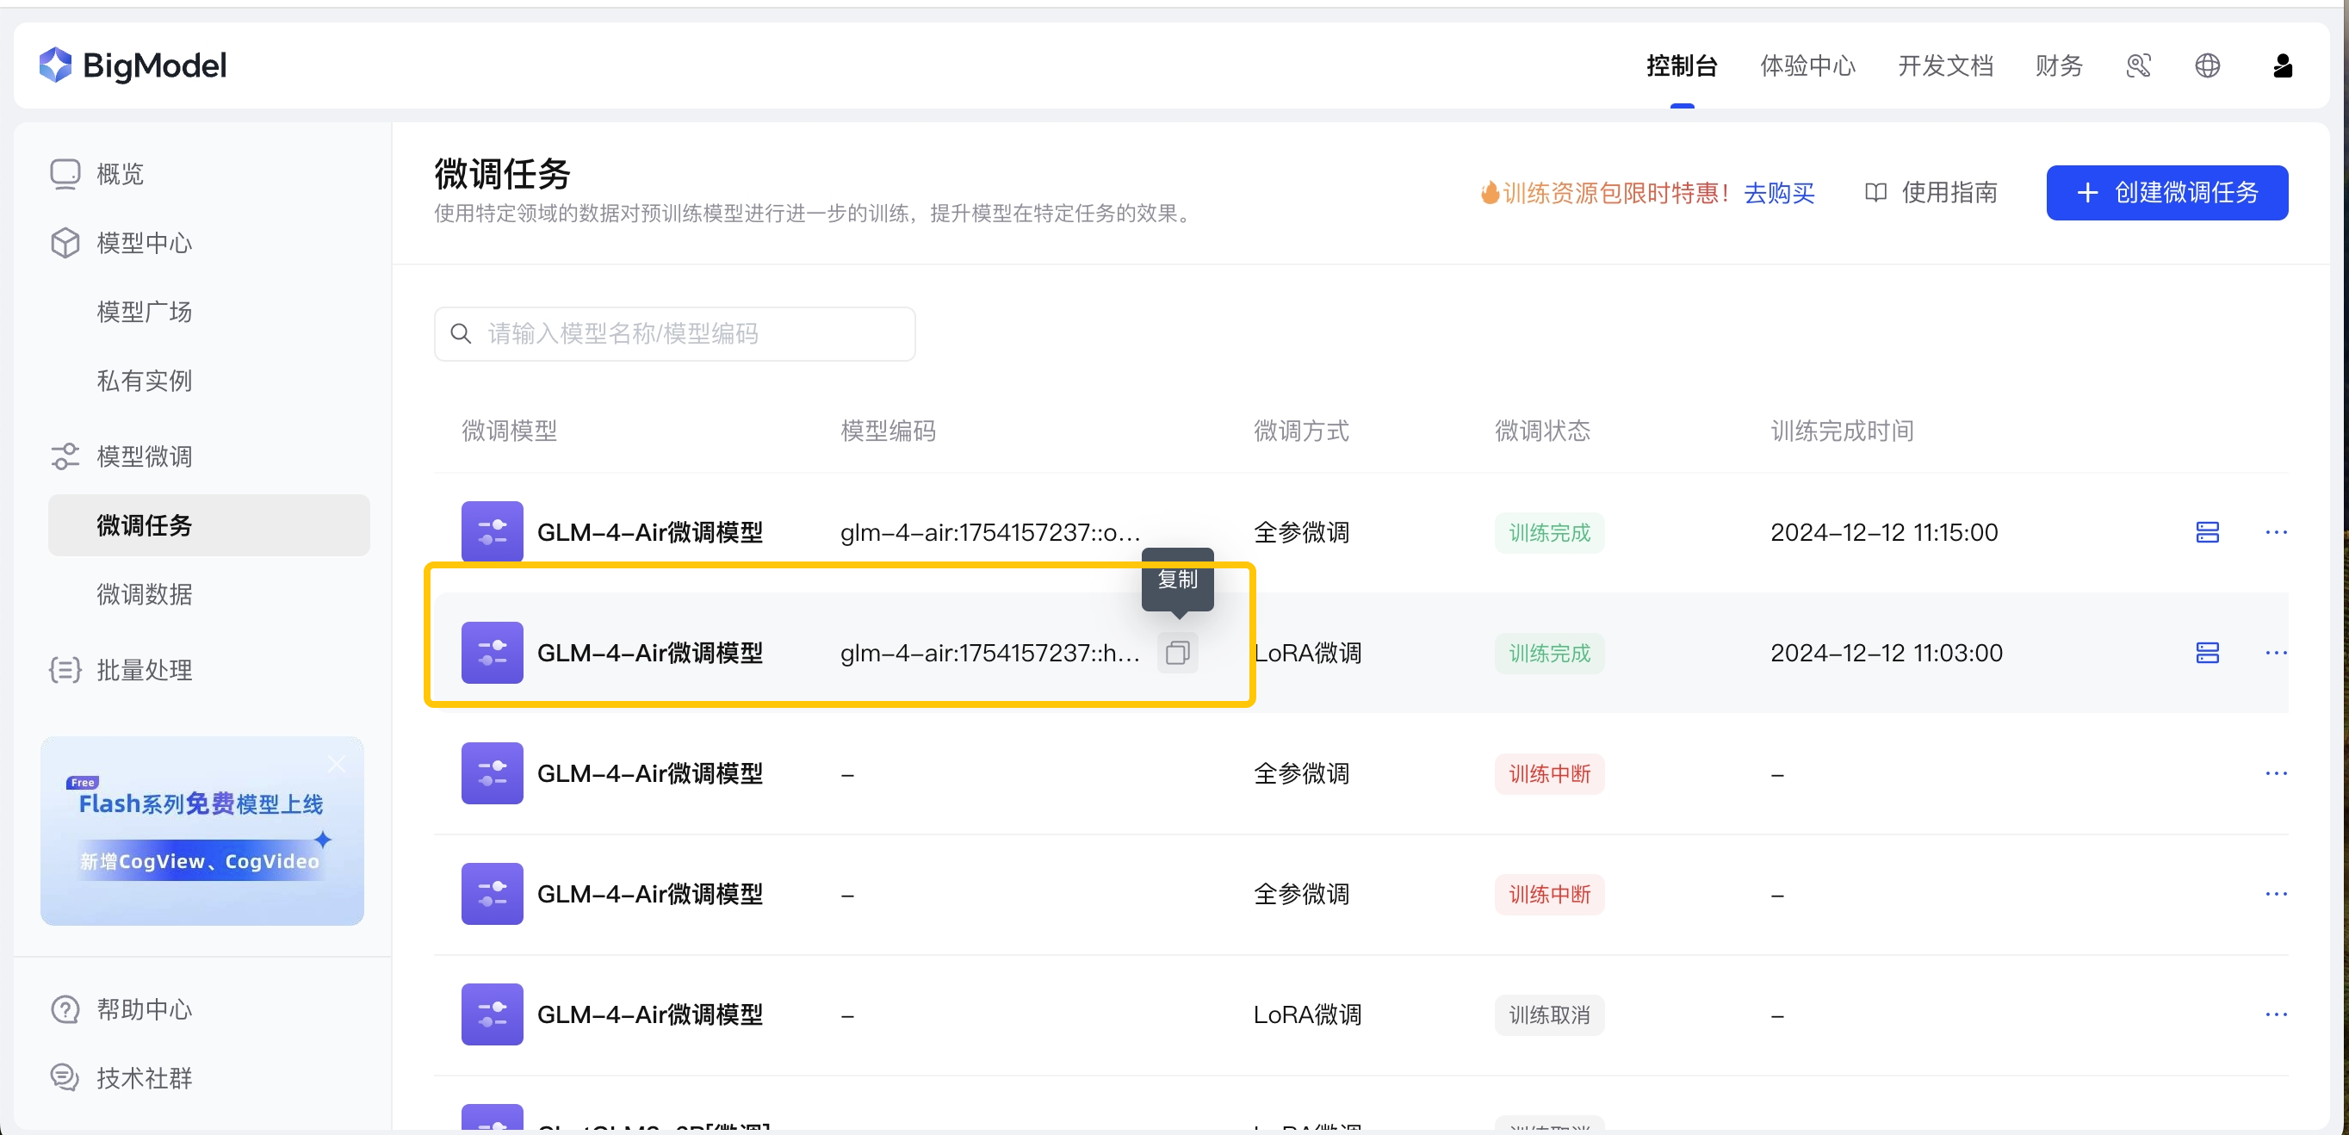Viewport: 2349px width, 1135px height.
Task: Close the Flash series promo banner
Action: pyautogui.click(x=337, y=764)
